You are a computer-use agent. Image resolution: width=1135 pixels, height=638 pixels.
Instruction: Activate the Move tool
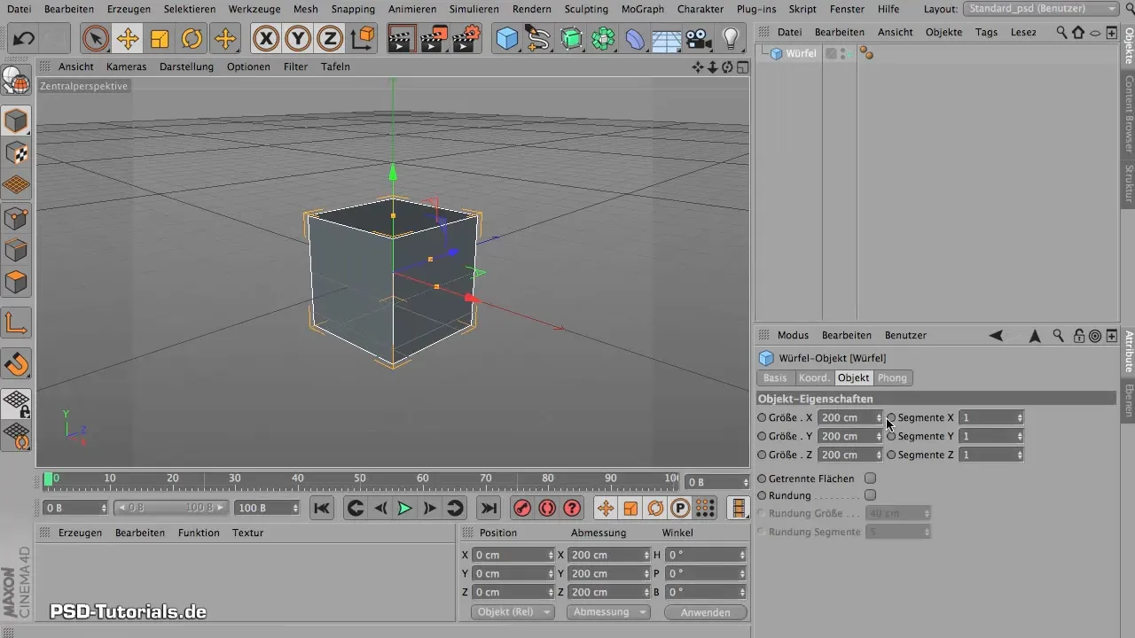click(128, 39)
